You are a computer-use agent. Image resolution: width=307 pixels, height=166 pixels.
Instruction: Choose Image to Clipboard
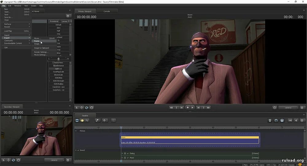pyautogui.click(x=44, y=48)
